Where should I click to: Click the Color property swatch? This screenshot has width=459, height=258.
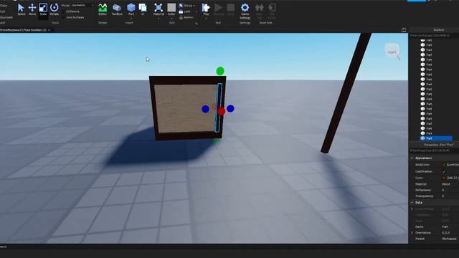click(443, 178)
